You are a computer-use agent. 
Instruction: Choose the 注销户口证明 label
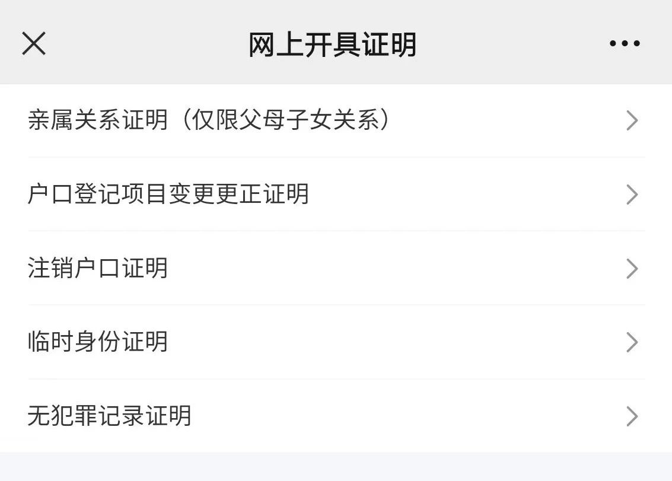coord(98,269)
